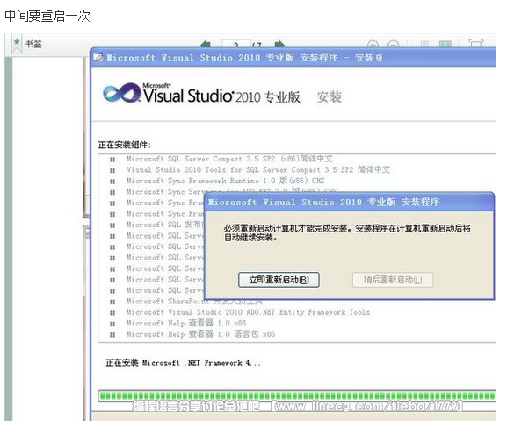Zoom in with the plus circle icon

tap(373, 44)
